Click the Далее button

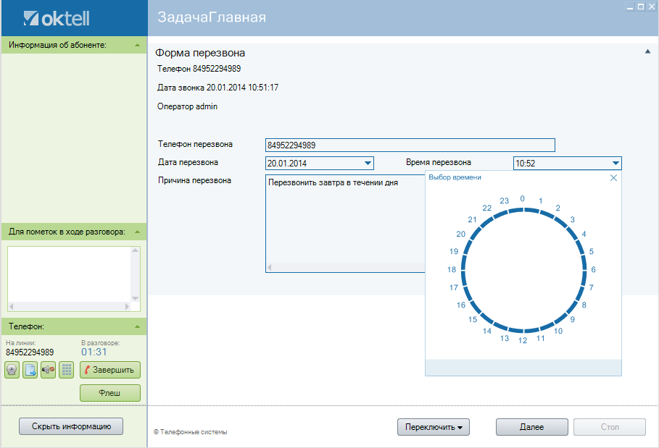click(x=531, y=427)
